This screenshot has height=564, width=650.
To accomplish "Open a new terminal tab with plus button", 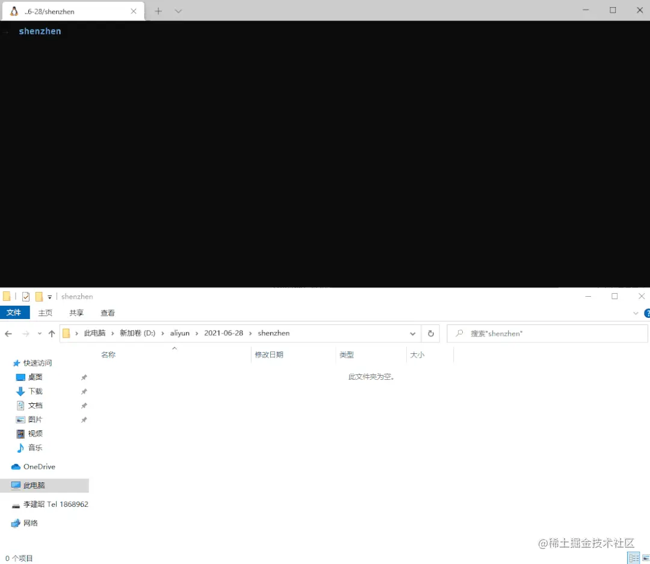I will coord(158,11).
